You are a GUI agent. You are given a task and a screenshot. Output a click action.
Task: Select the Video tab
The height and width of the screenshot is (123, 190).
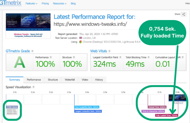[85, 80]
